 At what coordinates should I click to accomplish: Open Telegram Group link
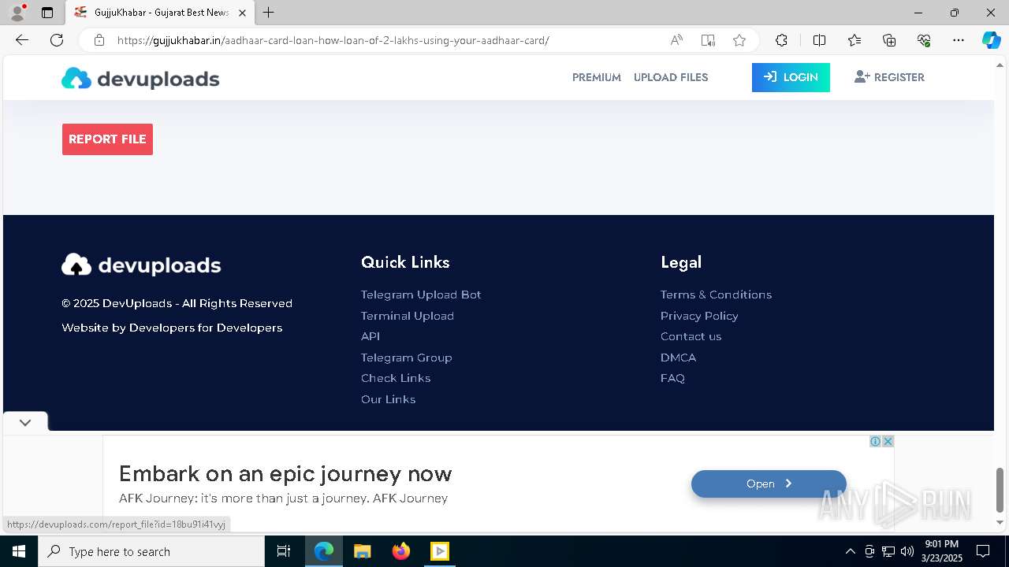click(x=407, y=358)
